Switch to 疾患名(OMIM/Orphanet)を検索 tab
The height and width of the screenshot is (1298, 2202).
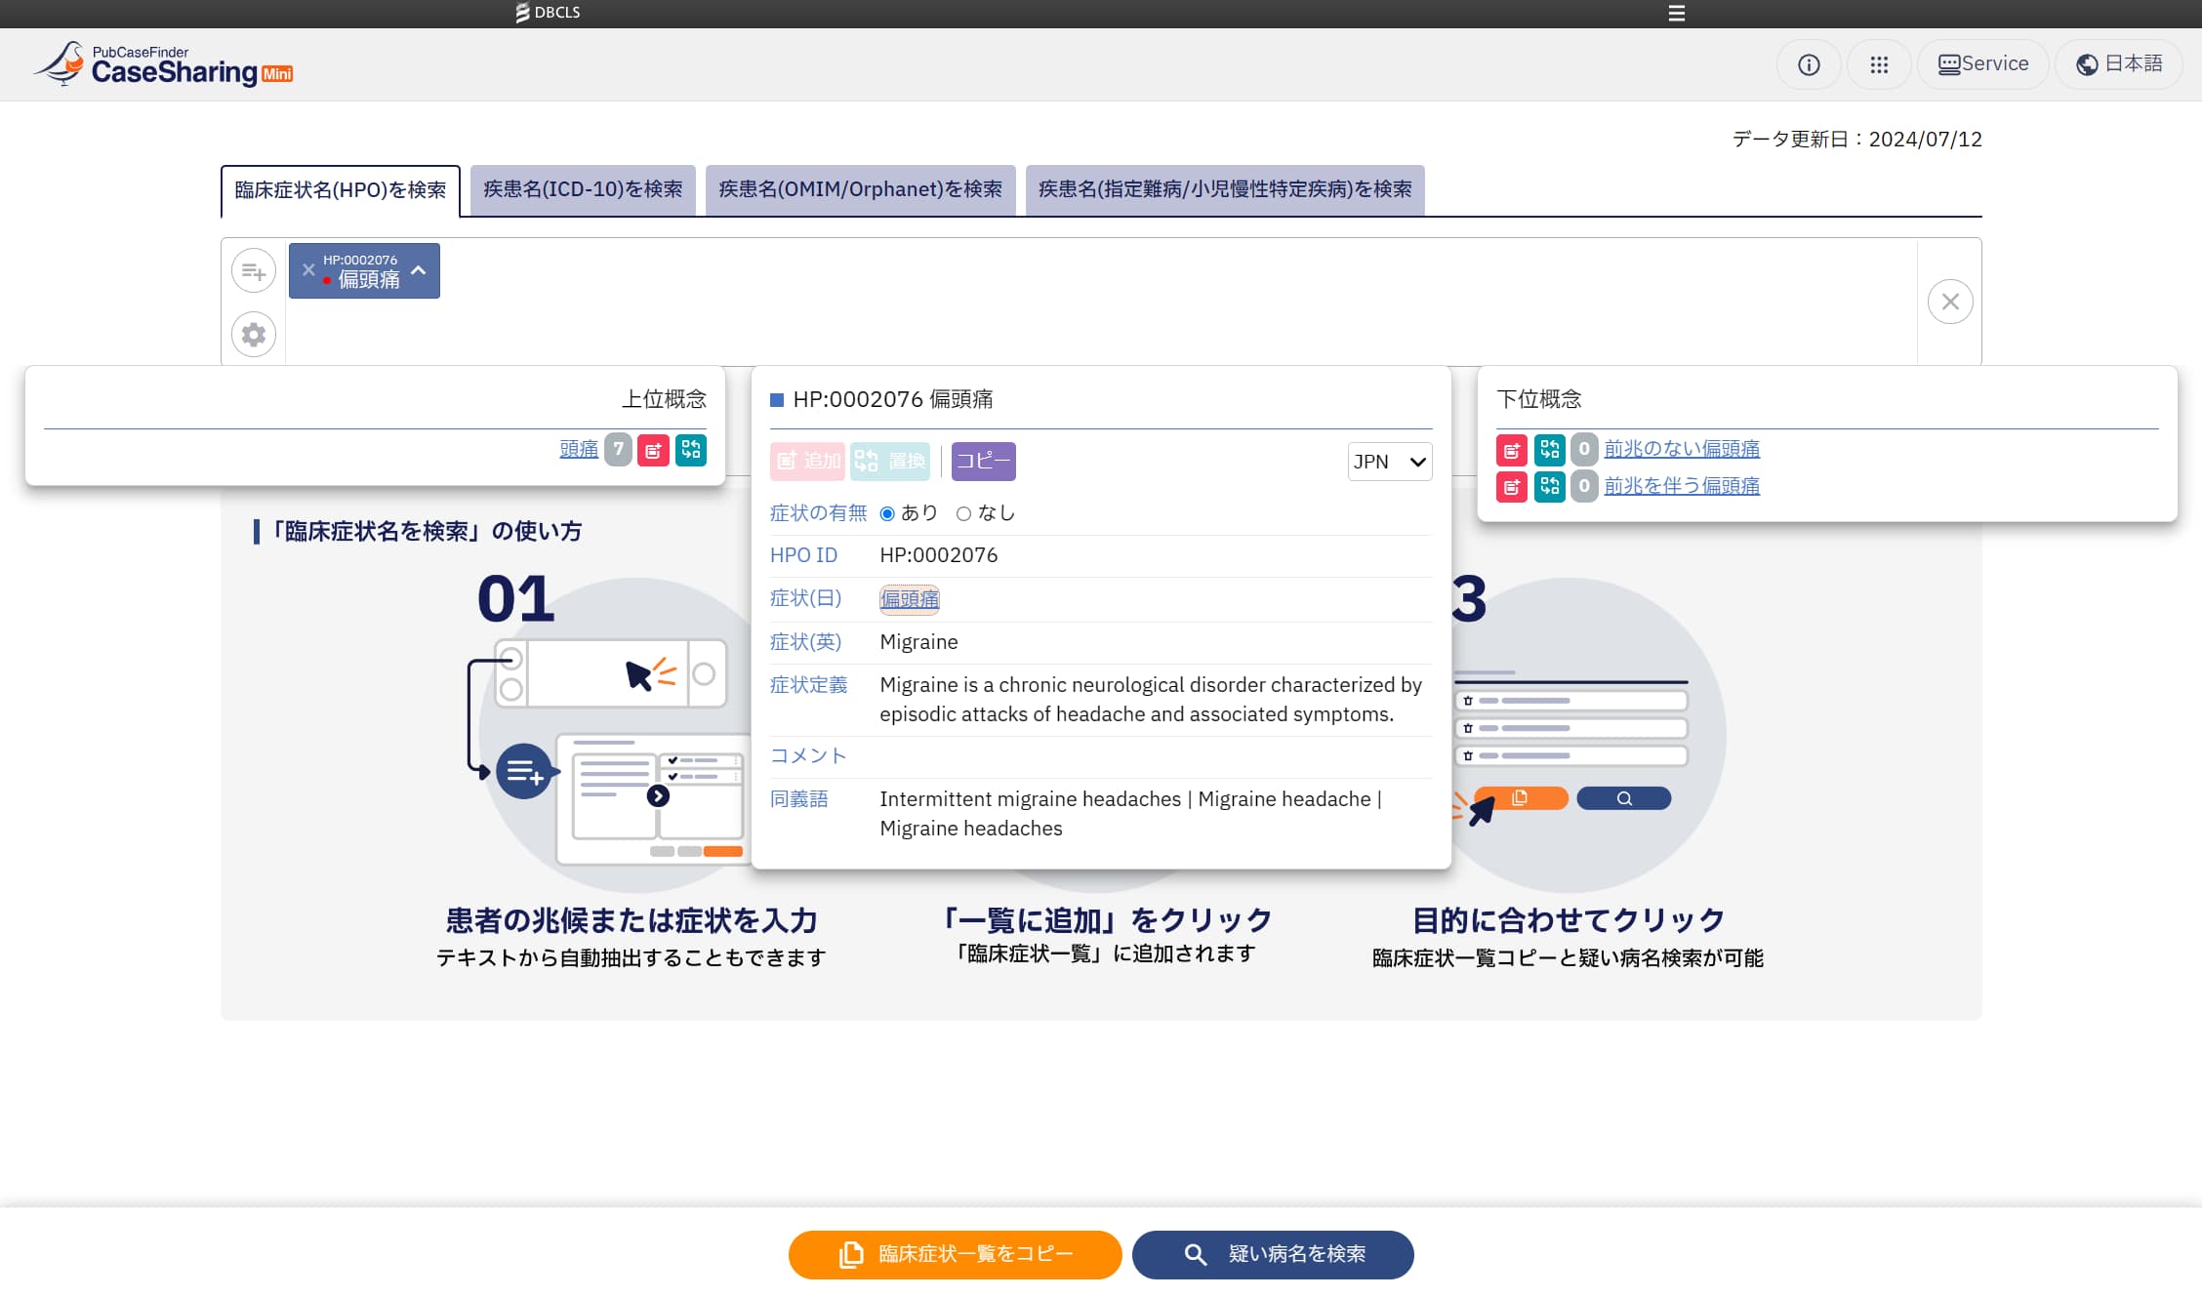(x=860, y=189)
